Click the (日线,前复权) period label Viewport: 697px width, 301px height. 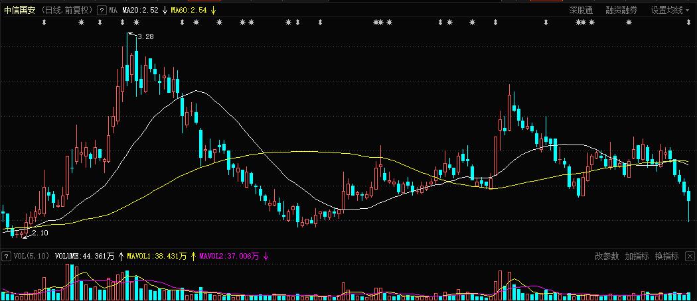click(x=66, y=10)
